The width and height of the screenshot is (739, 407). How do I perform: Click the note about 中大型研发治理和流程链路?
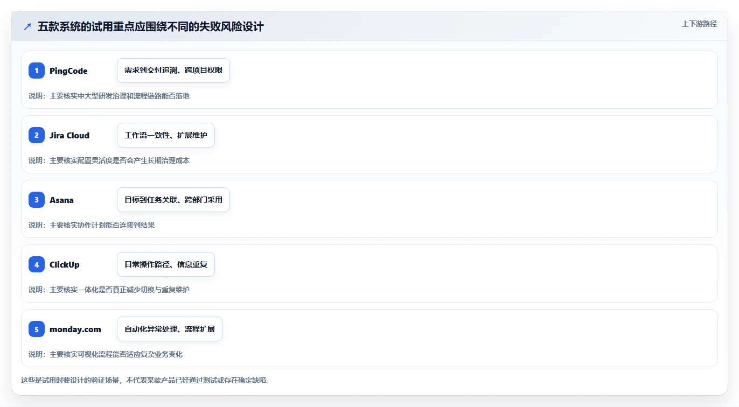point(109,96)
